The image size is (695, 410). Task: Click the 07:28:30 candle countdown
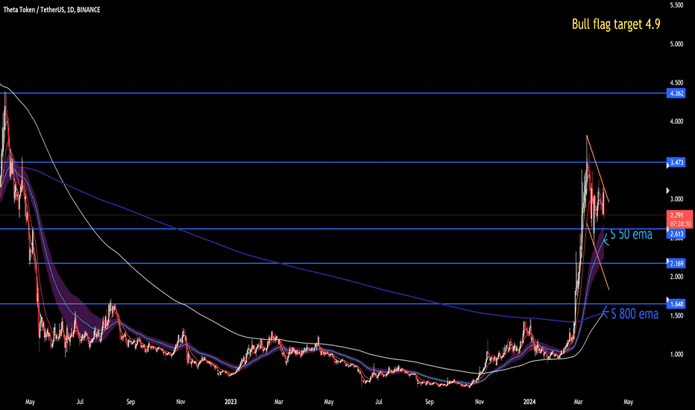pyautogui.click(x=680, y=224)
